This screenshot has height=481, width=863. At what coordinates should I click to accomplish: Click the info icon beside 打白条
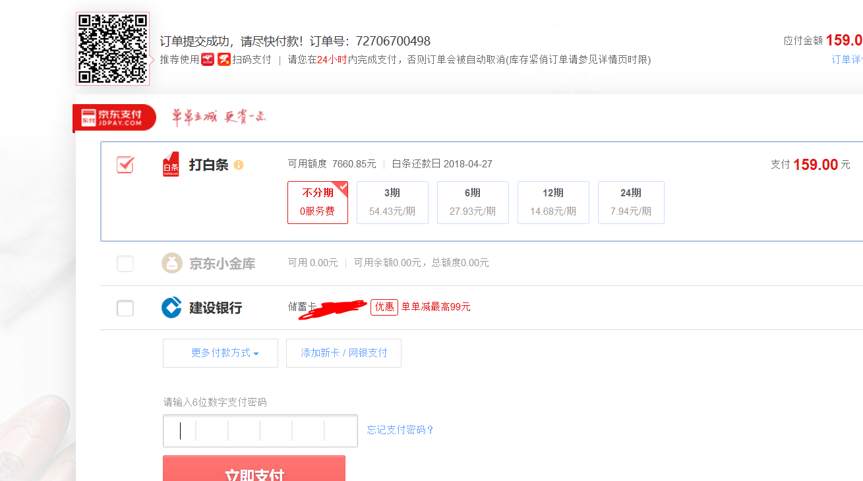point(239,165)
